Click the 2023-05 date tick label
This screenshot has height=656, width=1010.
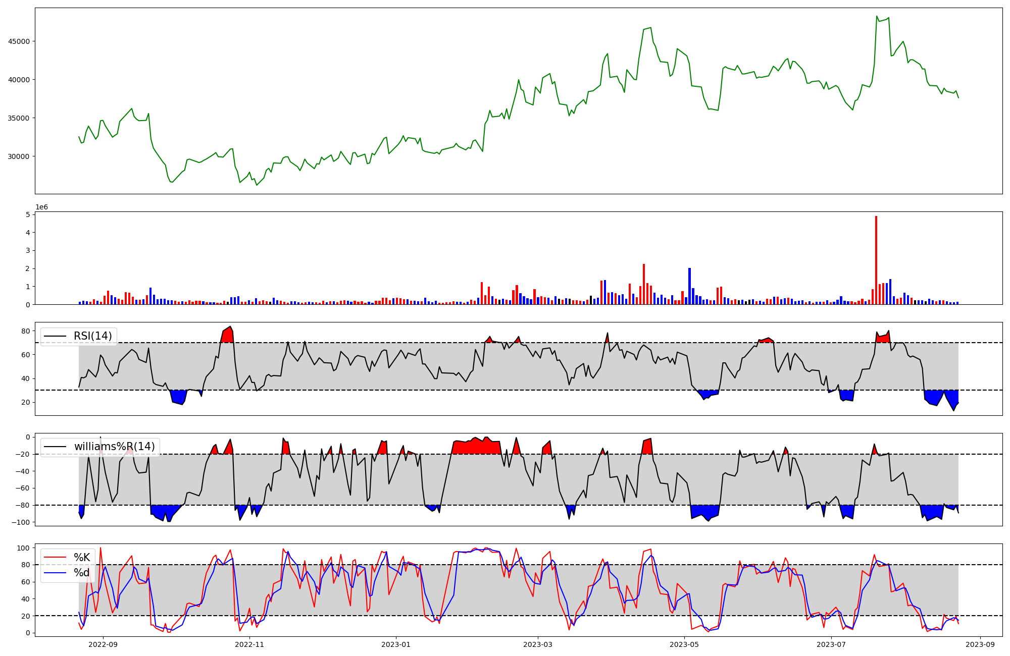[684, 644]
